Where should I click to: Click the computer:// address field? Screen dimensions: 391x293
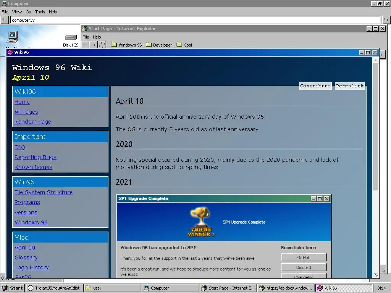195,20
